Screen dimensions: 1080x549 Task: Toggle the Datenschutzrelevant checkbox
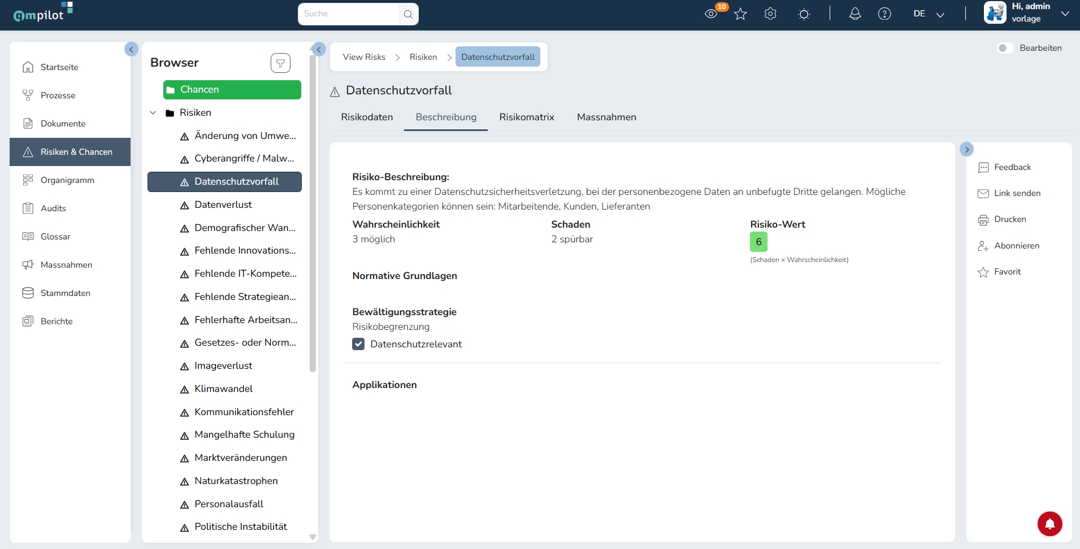click(x=358, y=344)
